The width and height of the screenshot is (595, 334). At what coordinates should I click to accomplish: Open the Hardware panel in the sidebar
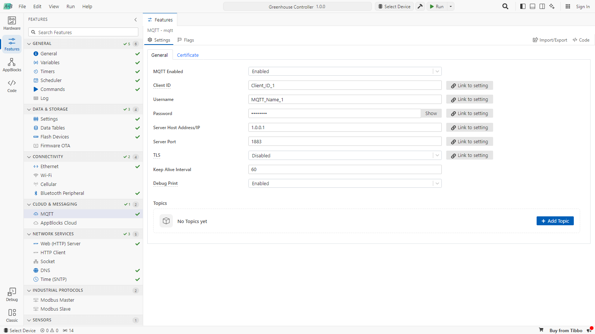12,23
